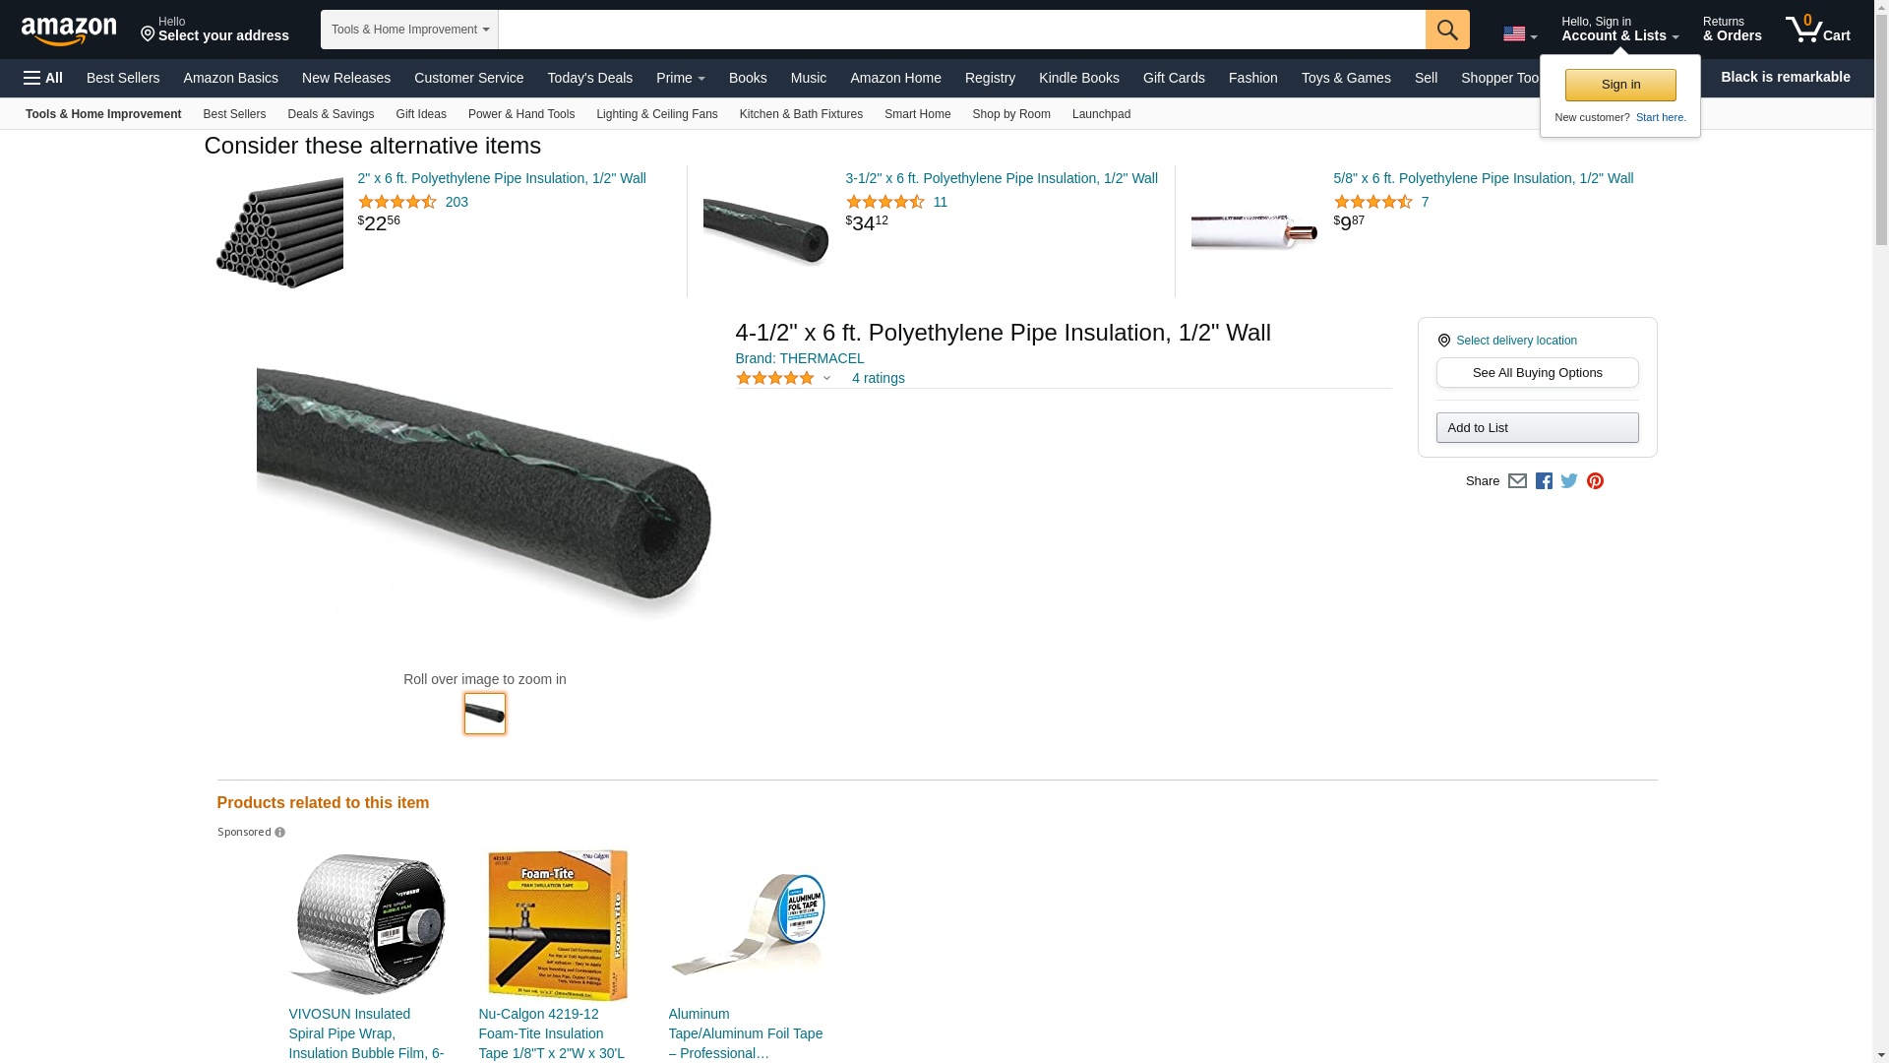Share on Facebook icon
The image size is (1889, 1063).
pyautogui.click(x=1544, y=481)
